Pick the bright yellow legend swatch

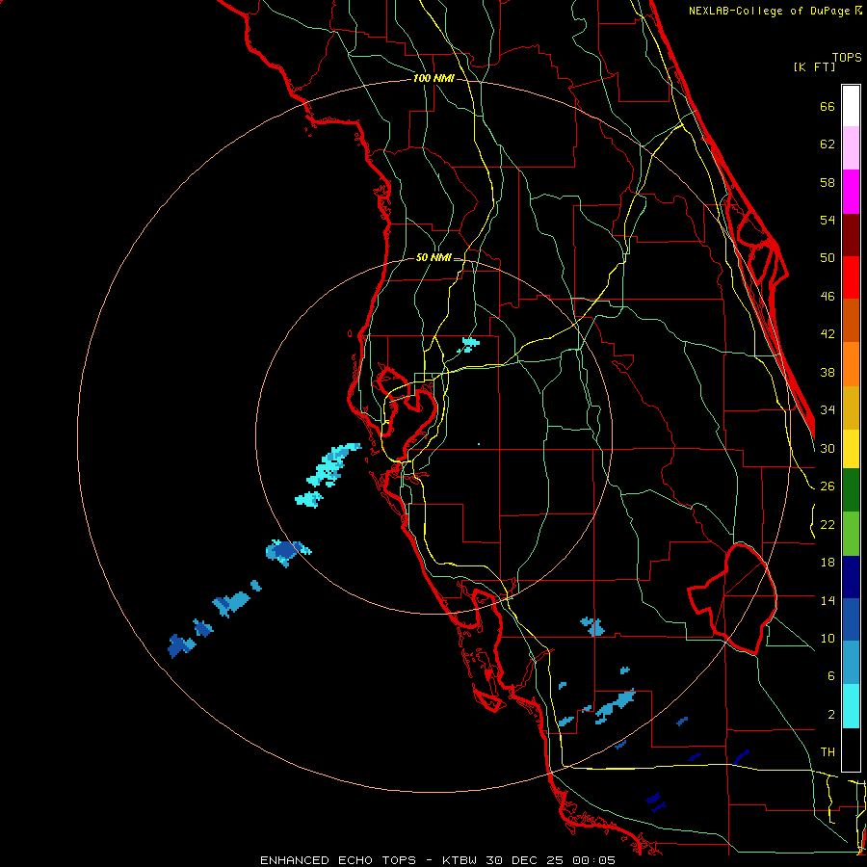pyautogui.click(x=851, y=449)
